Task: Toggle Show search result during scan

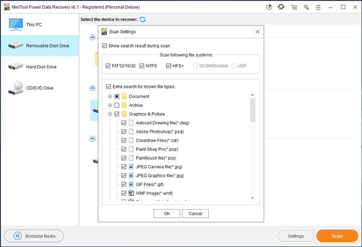Action: tap(104, 46)
